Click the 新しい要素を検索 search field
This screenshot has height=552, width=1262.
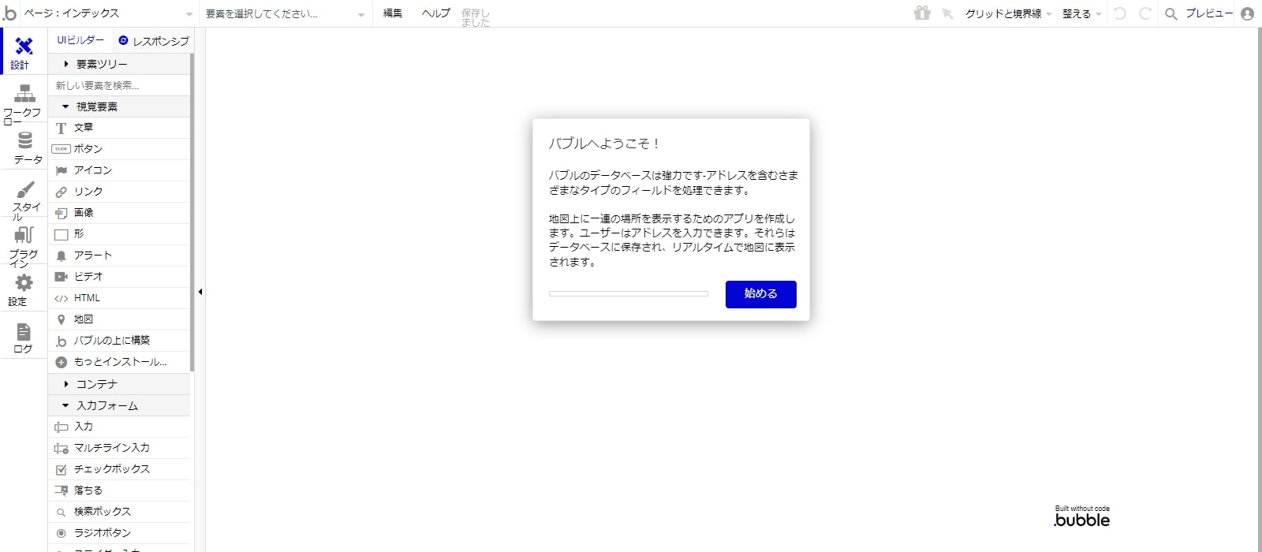coord(118,85)
